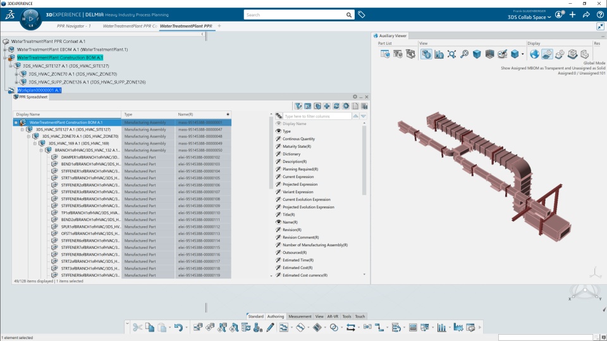This screenshot has height=341, width=607.
Task: Click the magnifier zoom icon in Auxiliary Viewer
Action: [x=464, y=54]
